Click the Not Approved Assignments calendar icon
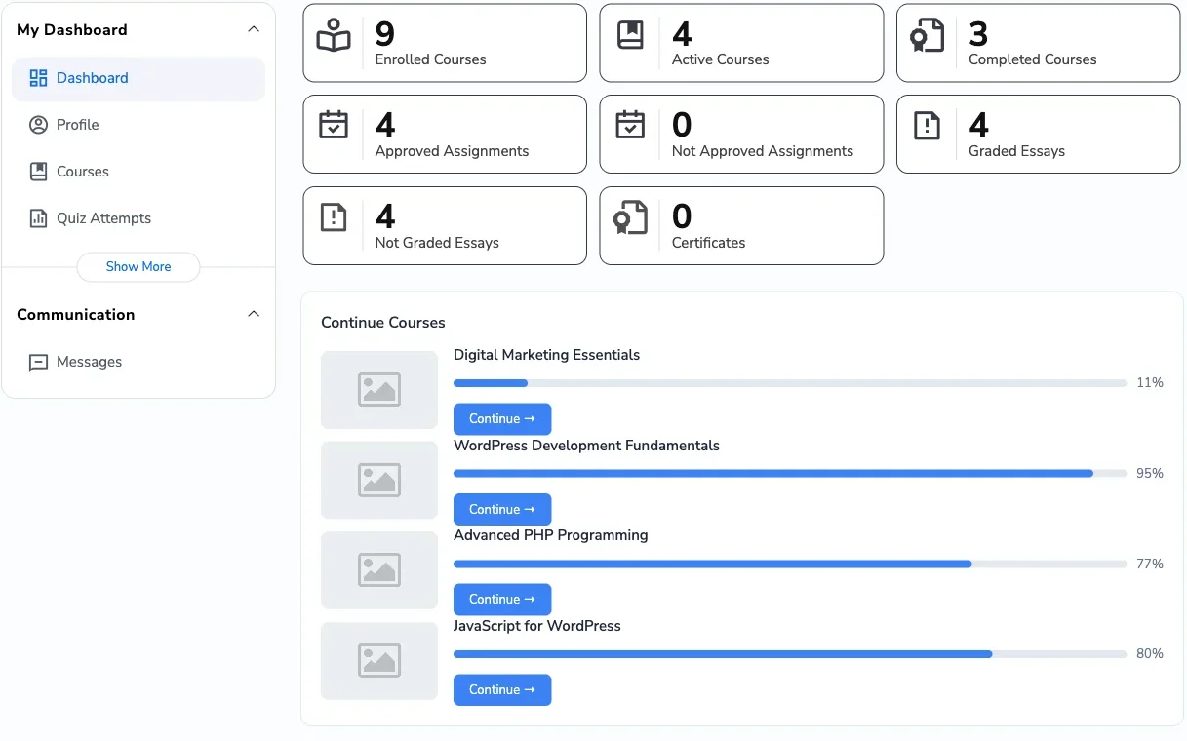Screen dimensions: 1187x741 [x=630, y=126]
